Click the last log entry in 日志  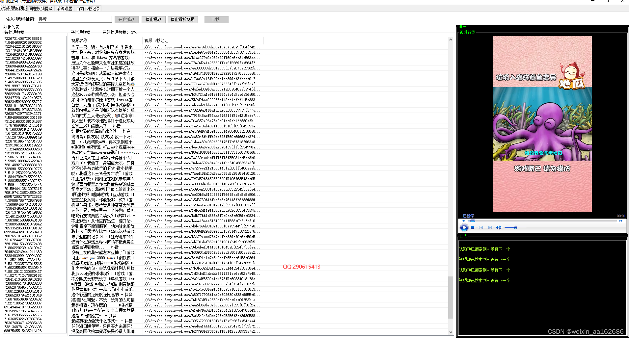(x=484, y=281)
